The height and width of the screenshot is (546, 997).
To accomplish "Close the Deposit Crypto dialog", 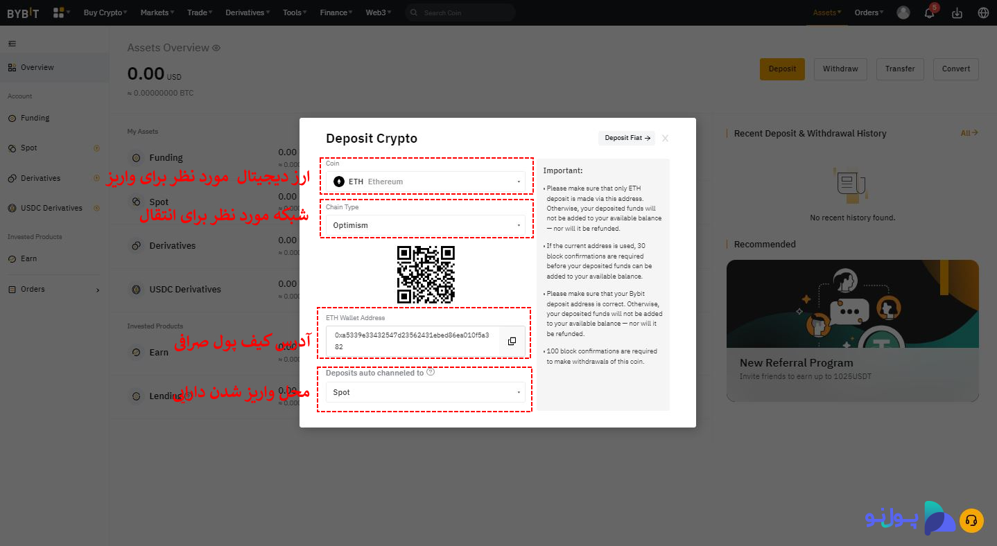I will point(665,138).
